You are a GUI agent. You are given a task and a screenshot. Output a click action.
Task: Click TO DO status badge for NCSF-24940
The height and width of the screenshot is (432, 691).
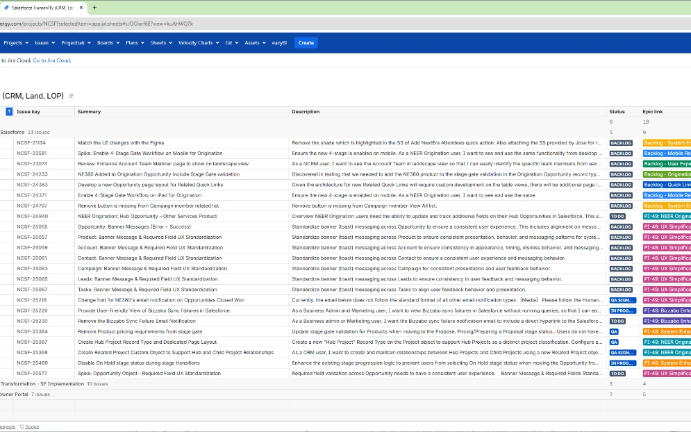tap(617, 217)
